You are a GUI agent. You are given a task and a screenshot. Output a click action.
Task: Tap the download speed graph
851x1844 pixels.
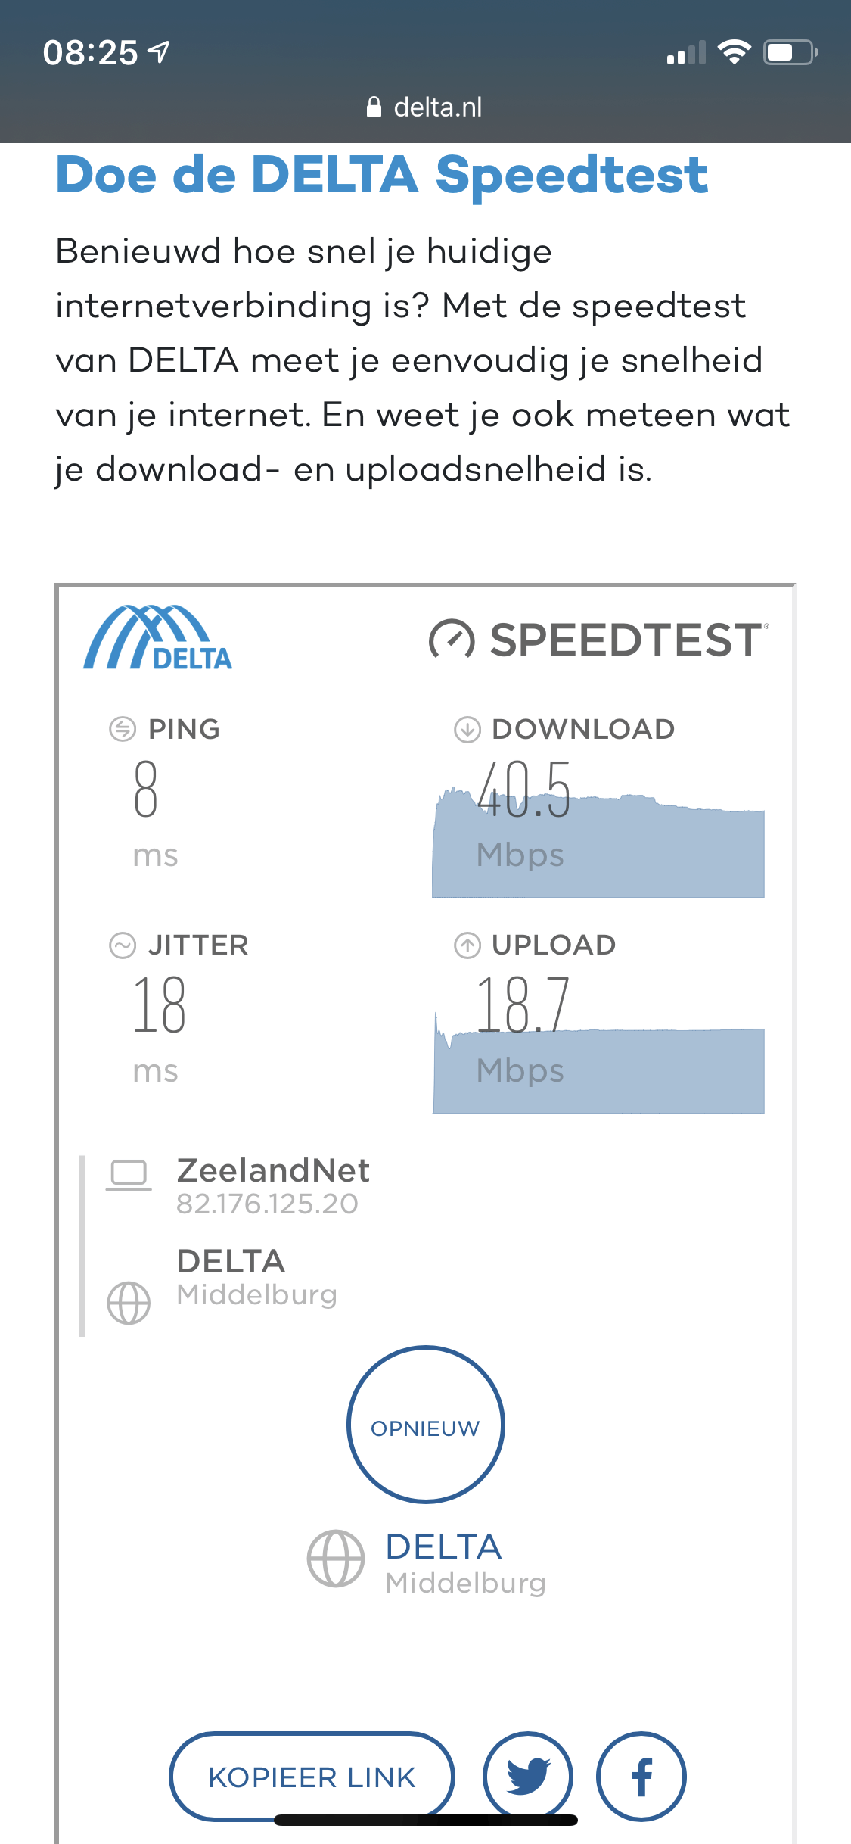click(x=598, y=848)
